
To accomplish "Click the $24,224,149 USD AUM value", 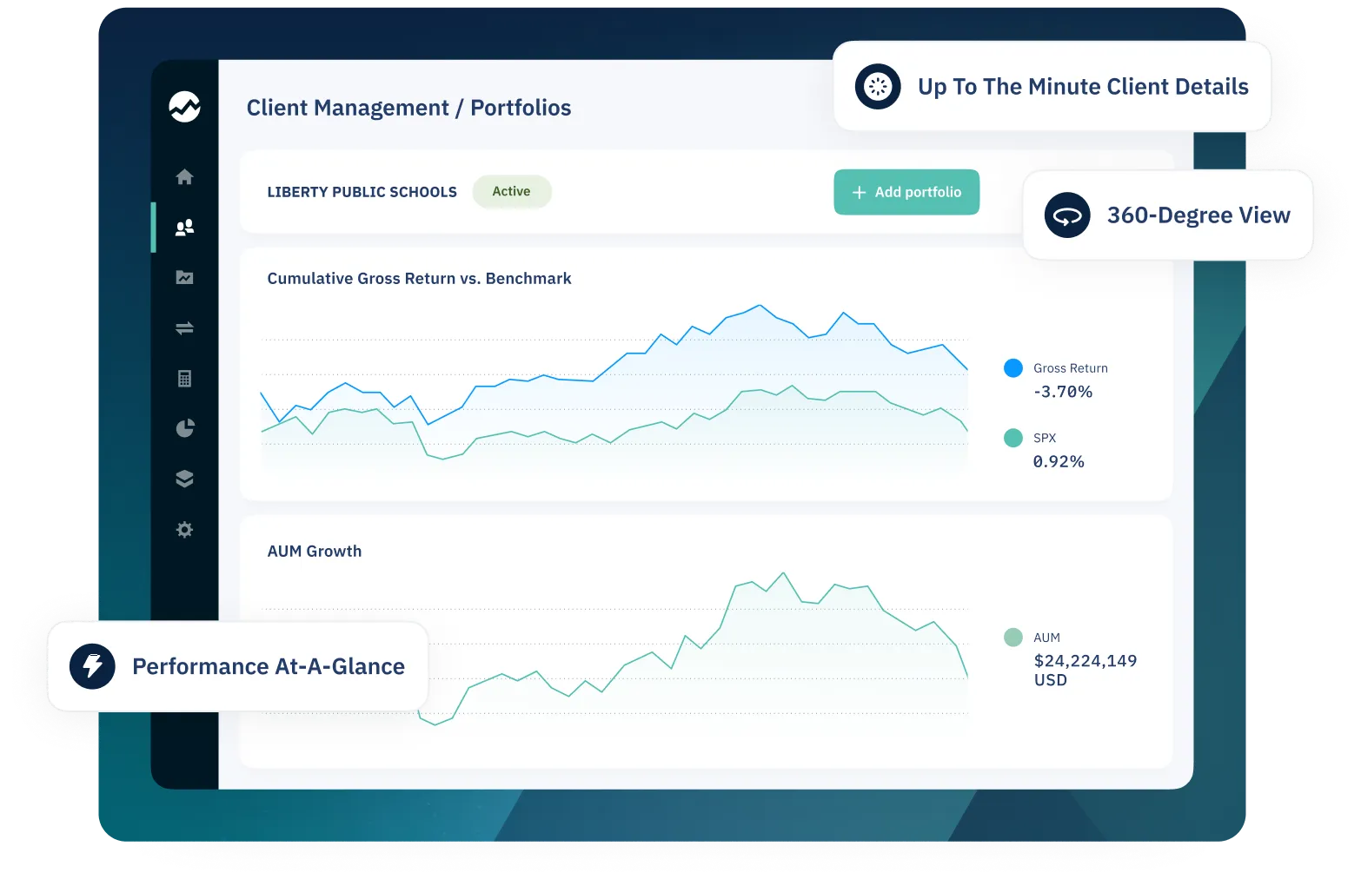I will tap(1085, 671).
